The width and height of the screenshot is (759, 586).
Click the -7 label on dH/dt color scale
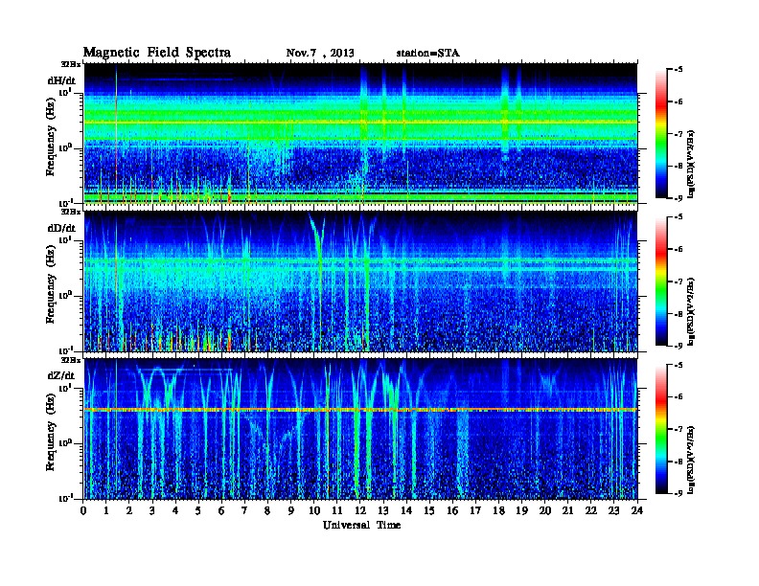point(678,134)
